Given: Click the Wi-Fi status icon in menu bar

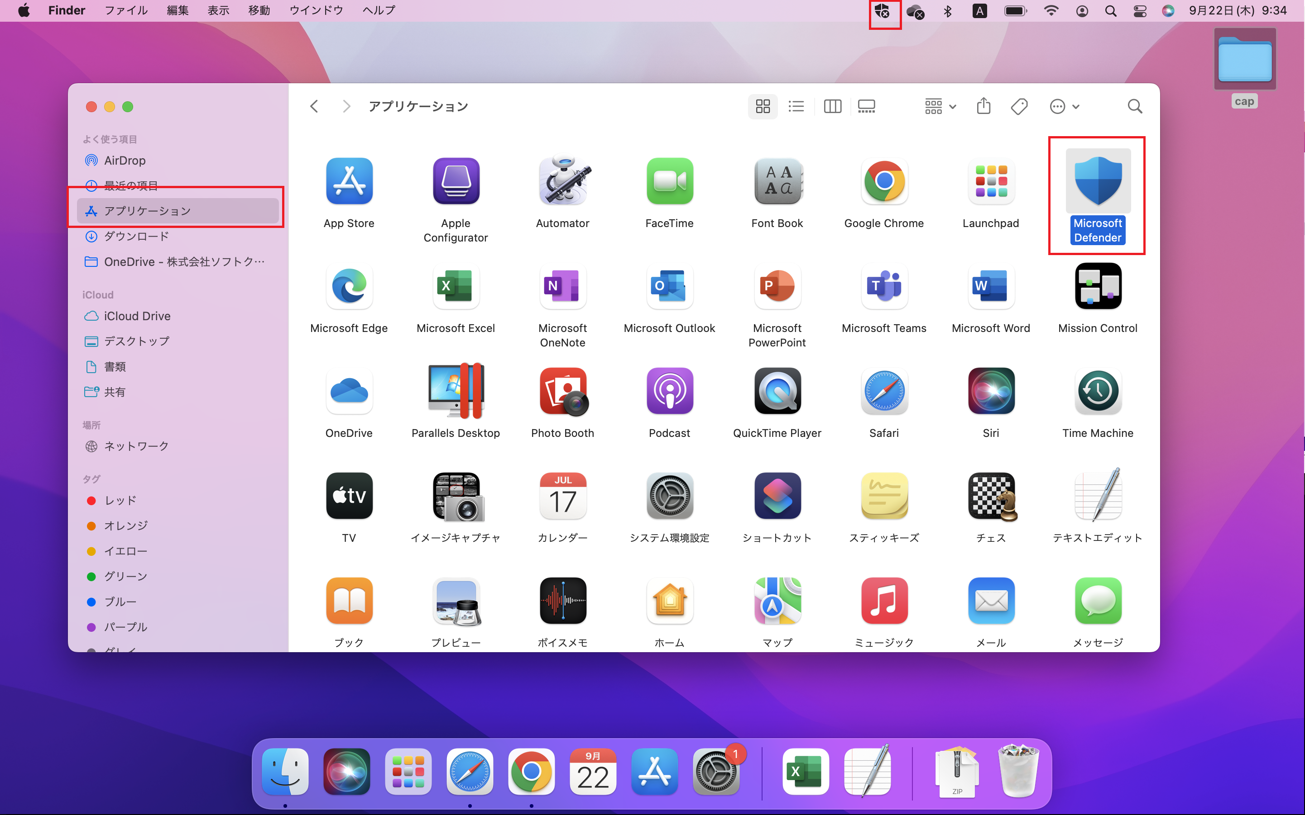Looking at the screenshot, I should tap(1051, 10).
